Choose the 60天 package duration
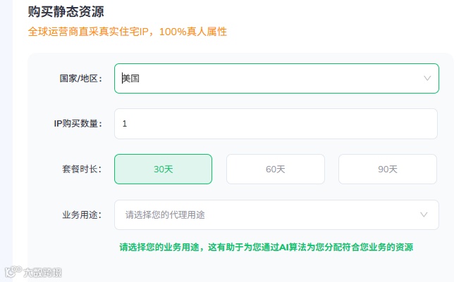The width and height of the screenshot is (466, 282). click(275, 169)
